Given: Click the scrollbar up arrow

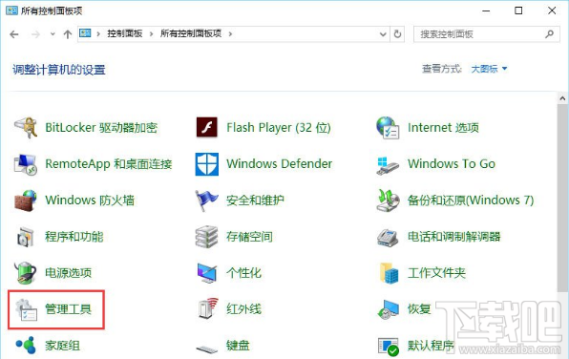Looking at the screenshot, I should click(x=562, y=98).
